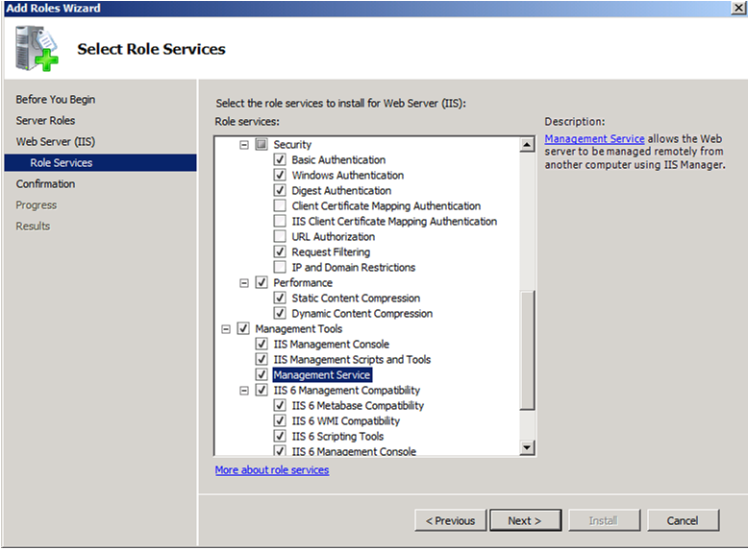
Task: Uncheck IIS 6 Metabase Compatibility checkbox
Action: [280, 405]
